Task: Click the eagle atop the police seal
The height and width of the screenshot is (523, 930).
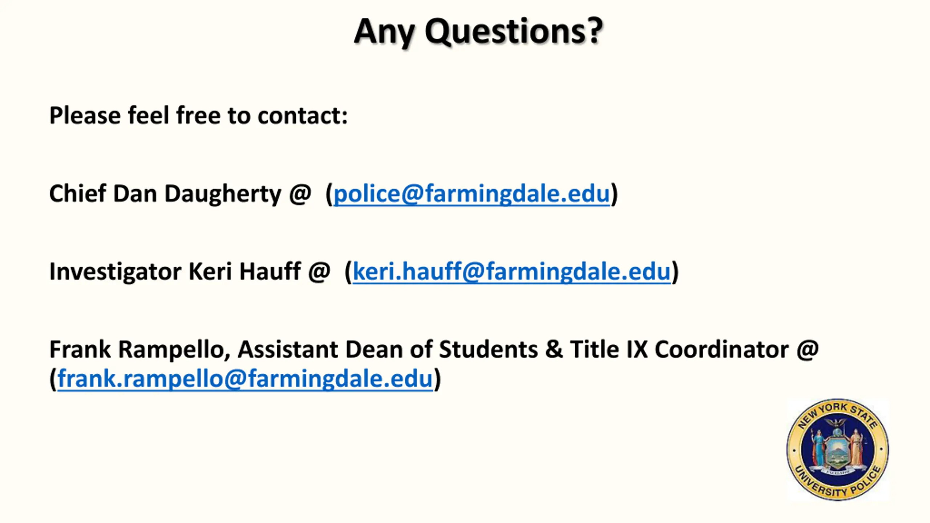Action: [835, 423]
